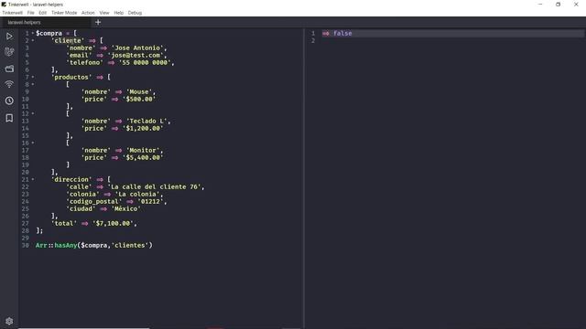Screen dimensions: 586x329
Task: Open settings gear icon at bottom left
Action: [9, 321]
